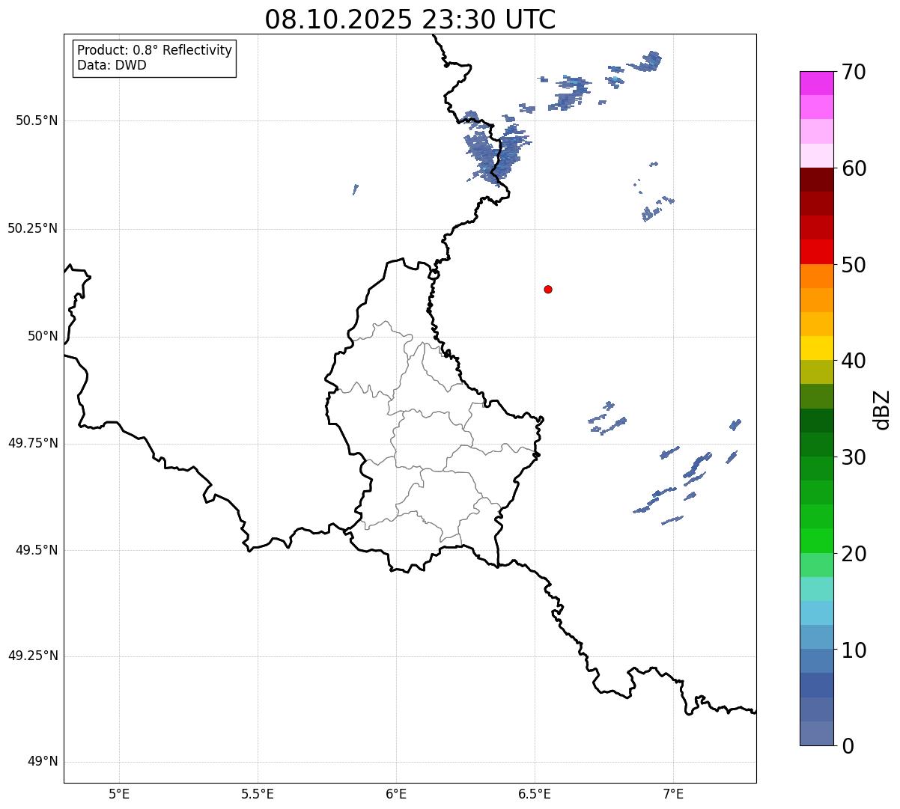Click the plot title showing 08.10.2025 23:30 UTC
Viewport: 900px width, 809px height.
410,19
